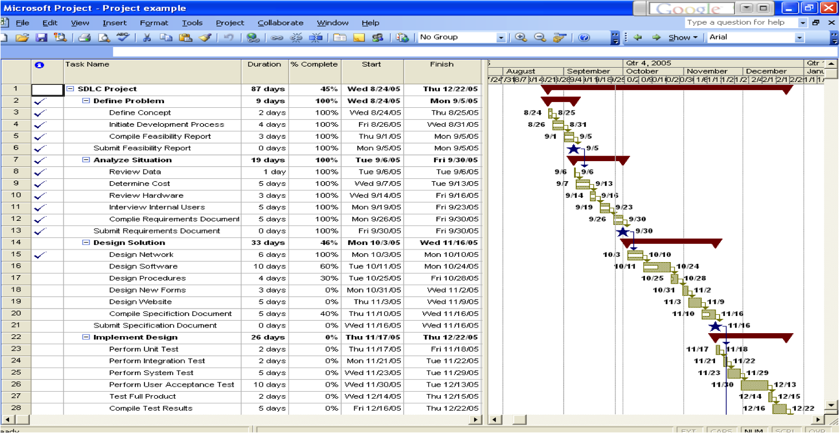Collapse the Analyze Situation group

click(86, 160)
